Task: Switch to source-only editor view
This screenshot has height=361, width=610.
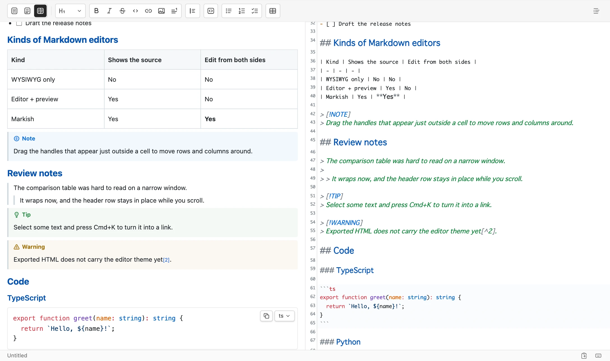Action: click(14, 11)
